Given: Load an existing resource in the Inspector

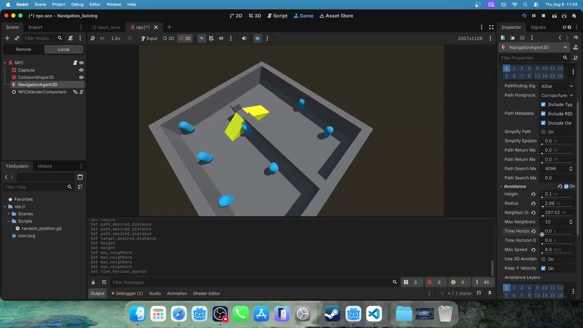Looking at the screenshot, I should pos(512,38).
